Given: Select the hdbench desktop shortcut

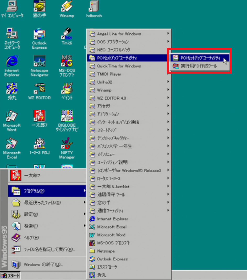Looking at the screenshot, I should click(x=94, y=9).
